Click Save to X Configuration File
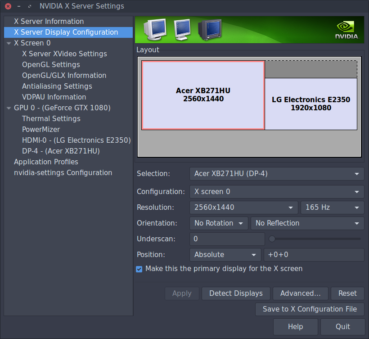369x339 pixels. click(x=310, y=309)
